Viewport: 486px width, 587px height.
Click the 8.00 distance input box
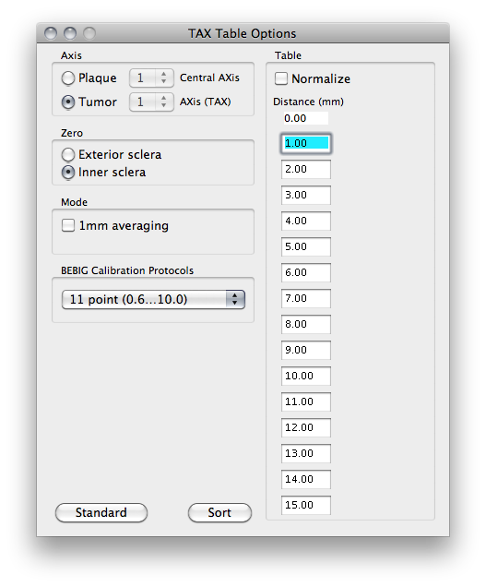click(306, 324)
